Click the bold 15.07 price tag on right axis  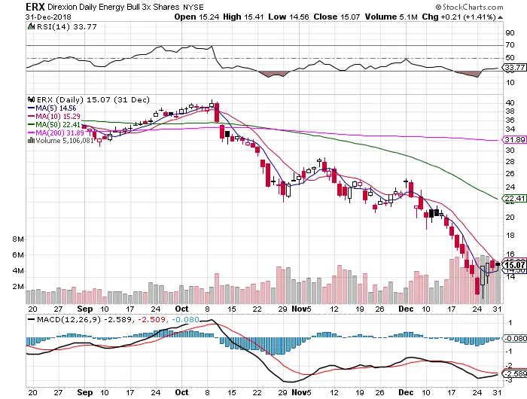pos(515,265)
